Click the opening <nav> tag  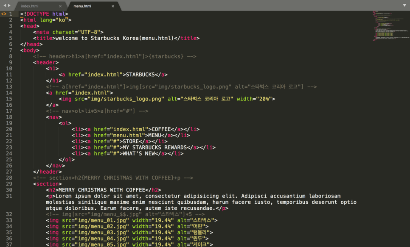click(54, 117)
